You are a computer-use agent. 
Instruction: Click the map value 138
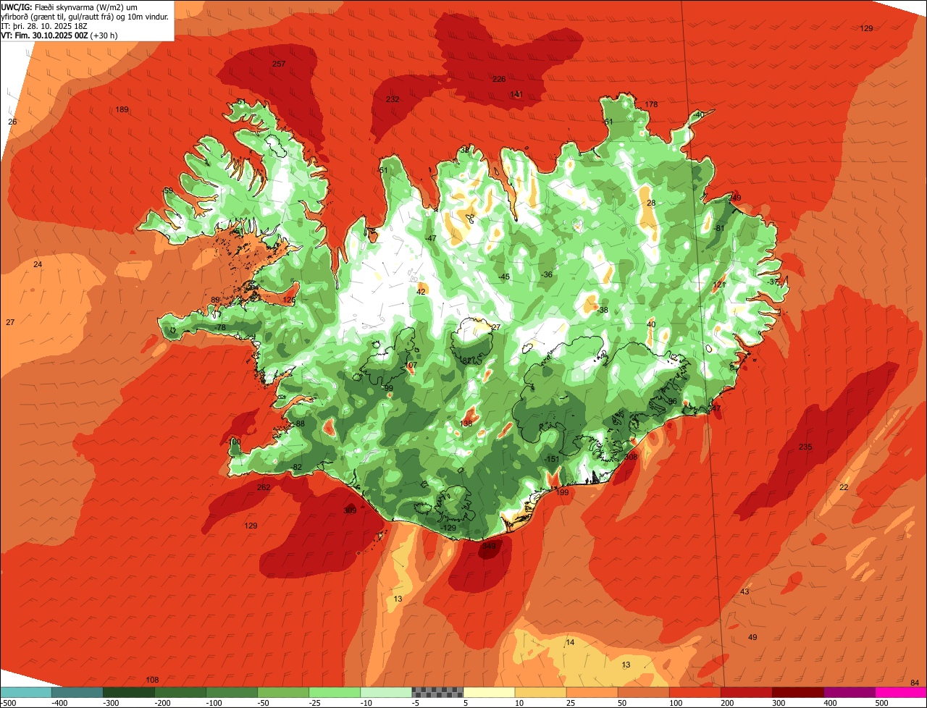[466, 423]
